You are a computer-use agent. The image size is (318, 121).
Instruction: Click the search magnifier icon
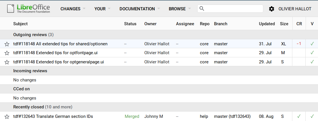(202, 9)
